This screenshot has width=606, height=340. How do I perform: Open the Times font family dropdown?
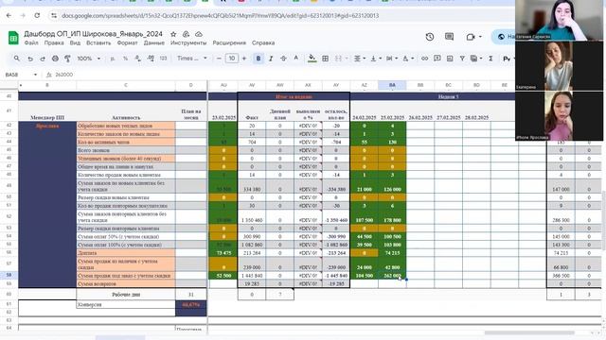click(191, 59)
